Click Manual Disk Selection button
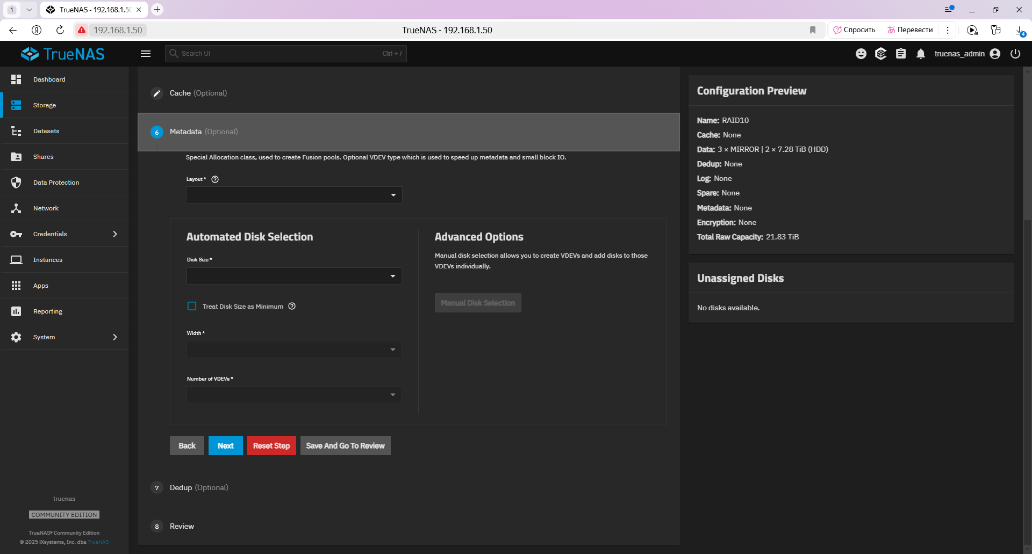1032x554 pixels. (478, 303)
